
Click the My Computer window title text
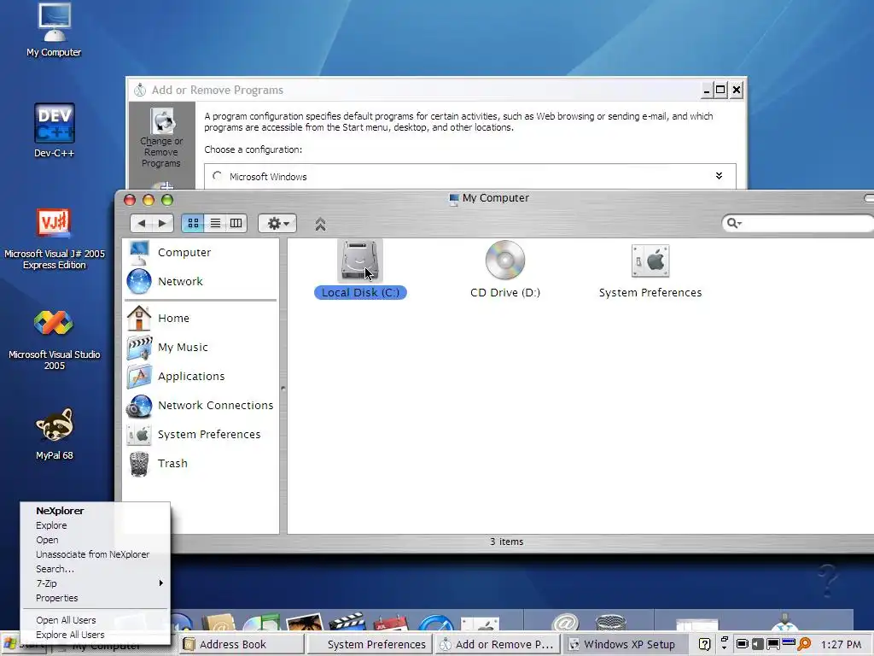point(496,198)
